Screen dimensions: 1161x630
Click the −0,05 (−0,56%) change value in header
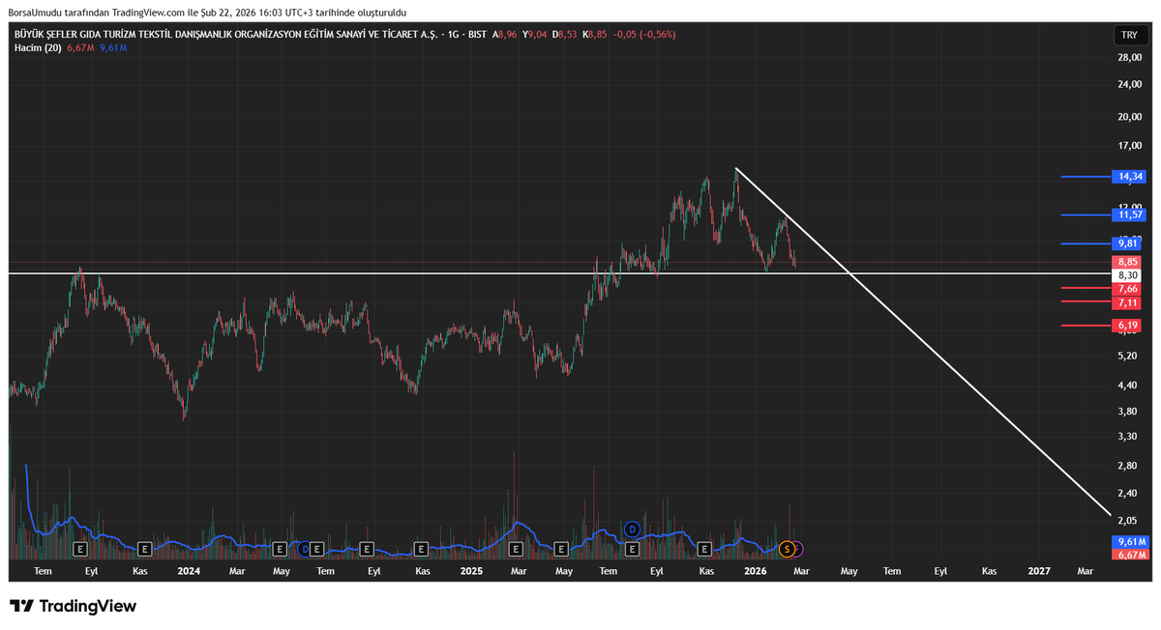(643, 34)
